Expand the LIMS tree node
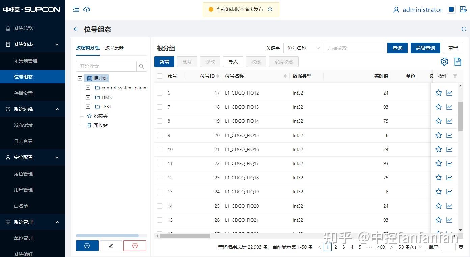 (x=88, y=97)
